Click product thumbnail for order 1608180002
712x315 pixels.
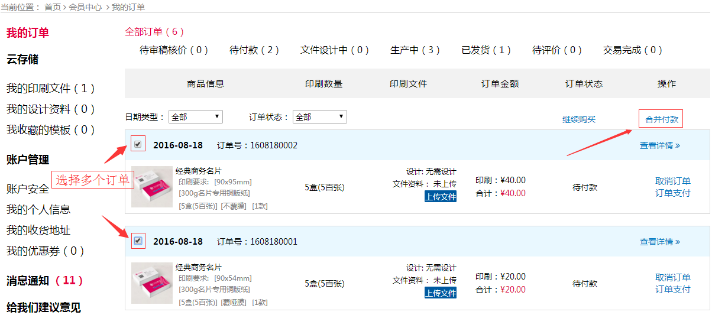(x=152, y=187)
